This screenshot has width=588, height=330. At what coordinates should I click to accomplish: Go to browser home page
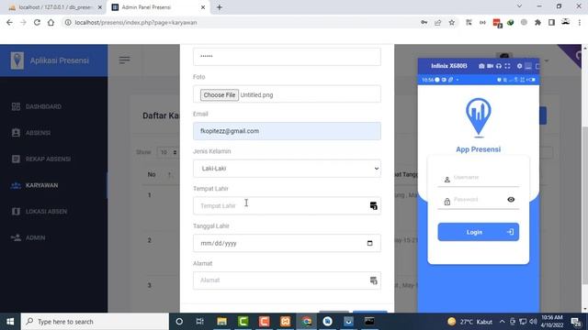(51, 22)
